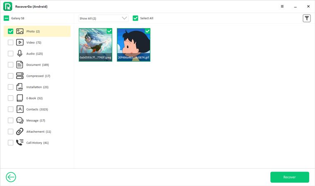Click the Attachement paperclip icon

[x=20, y=131]
